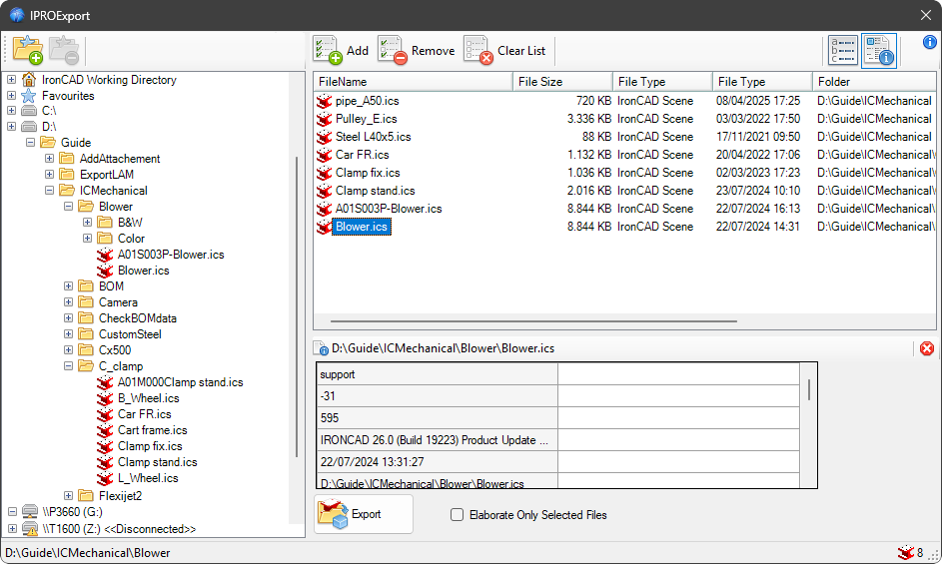
Task: Select Pulley_E.ics in the file list
Action: 366,119
